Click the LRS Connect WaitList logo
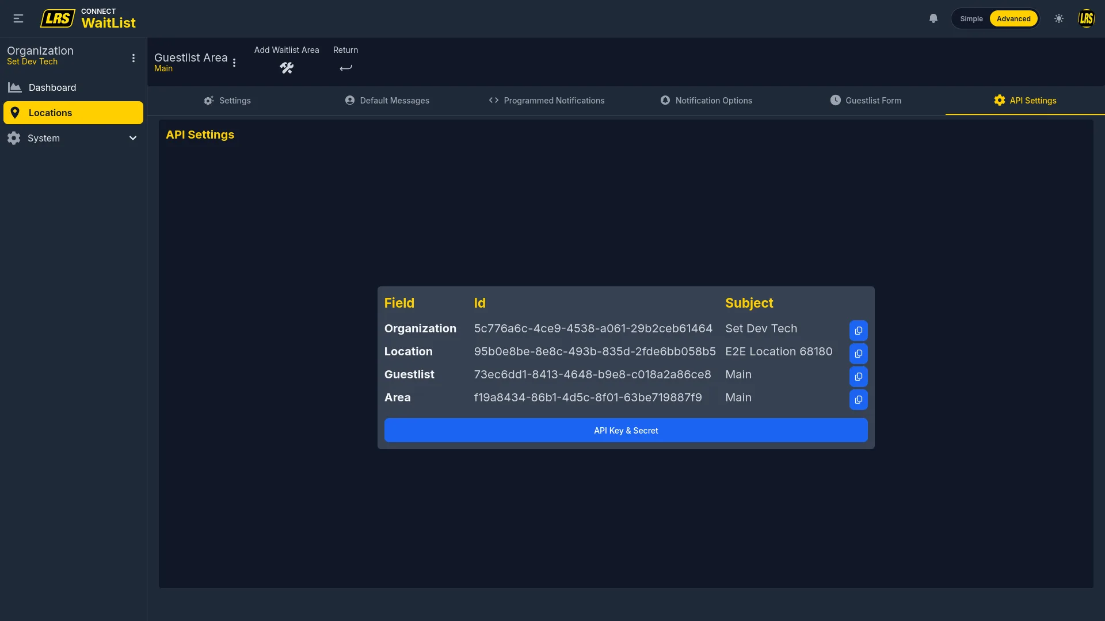The height and width of the screenshot is (621, 1105). pyautogui.click(x=88, y=18)
